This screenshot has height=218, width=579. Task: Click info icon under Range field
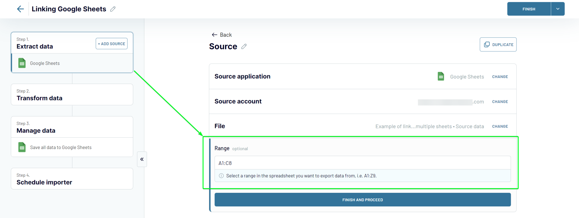221,176
